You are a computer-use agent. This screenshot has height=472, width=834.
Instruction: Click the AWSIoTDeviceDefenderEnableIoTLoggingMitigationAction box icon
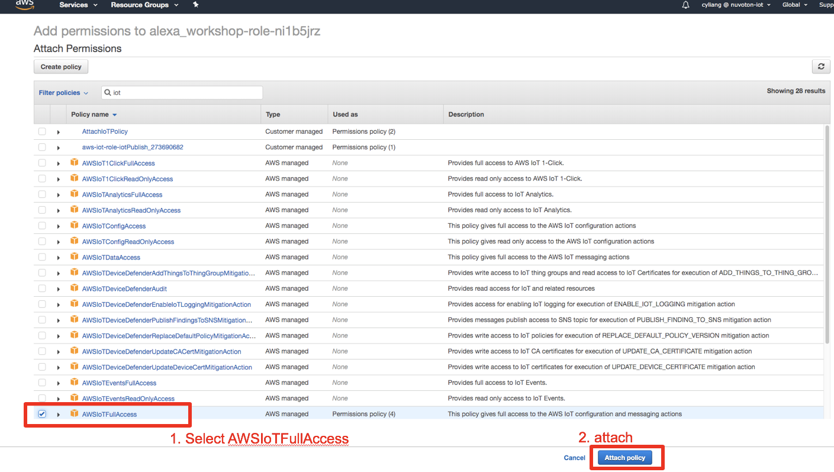pos(75,304)
